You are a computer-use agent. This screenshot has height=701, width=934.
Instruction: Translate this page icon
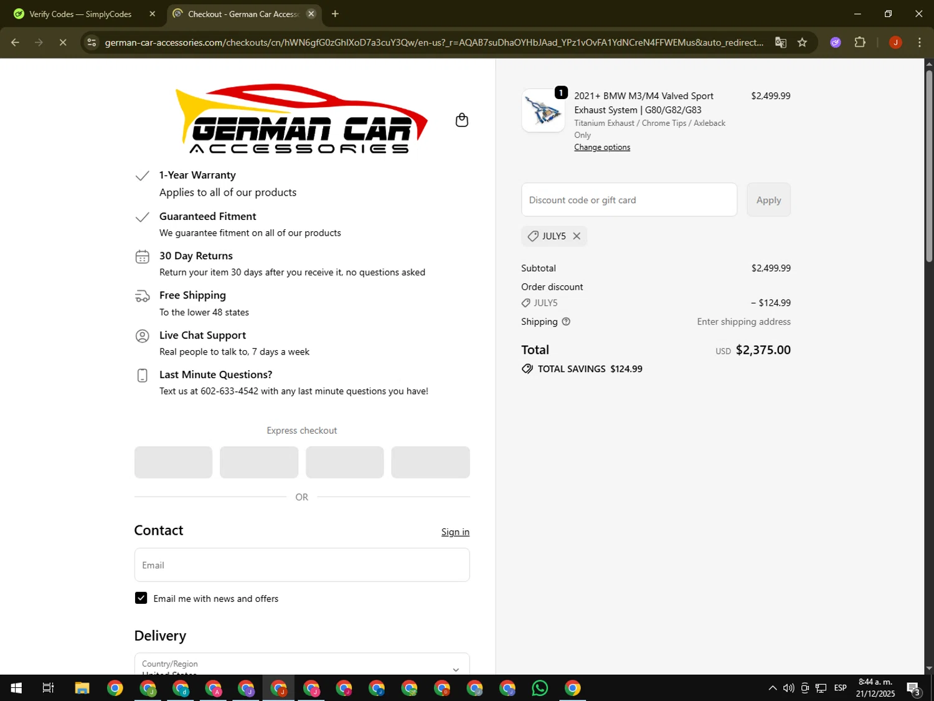780,42
